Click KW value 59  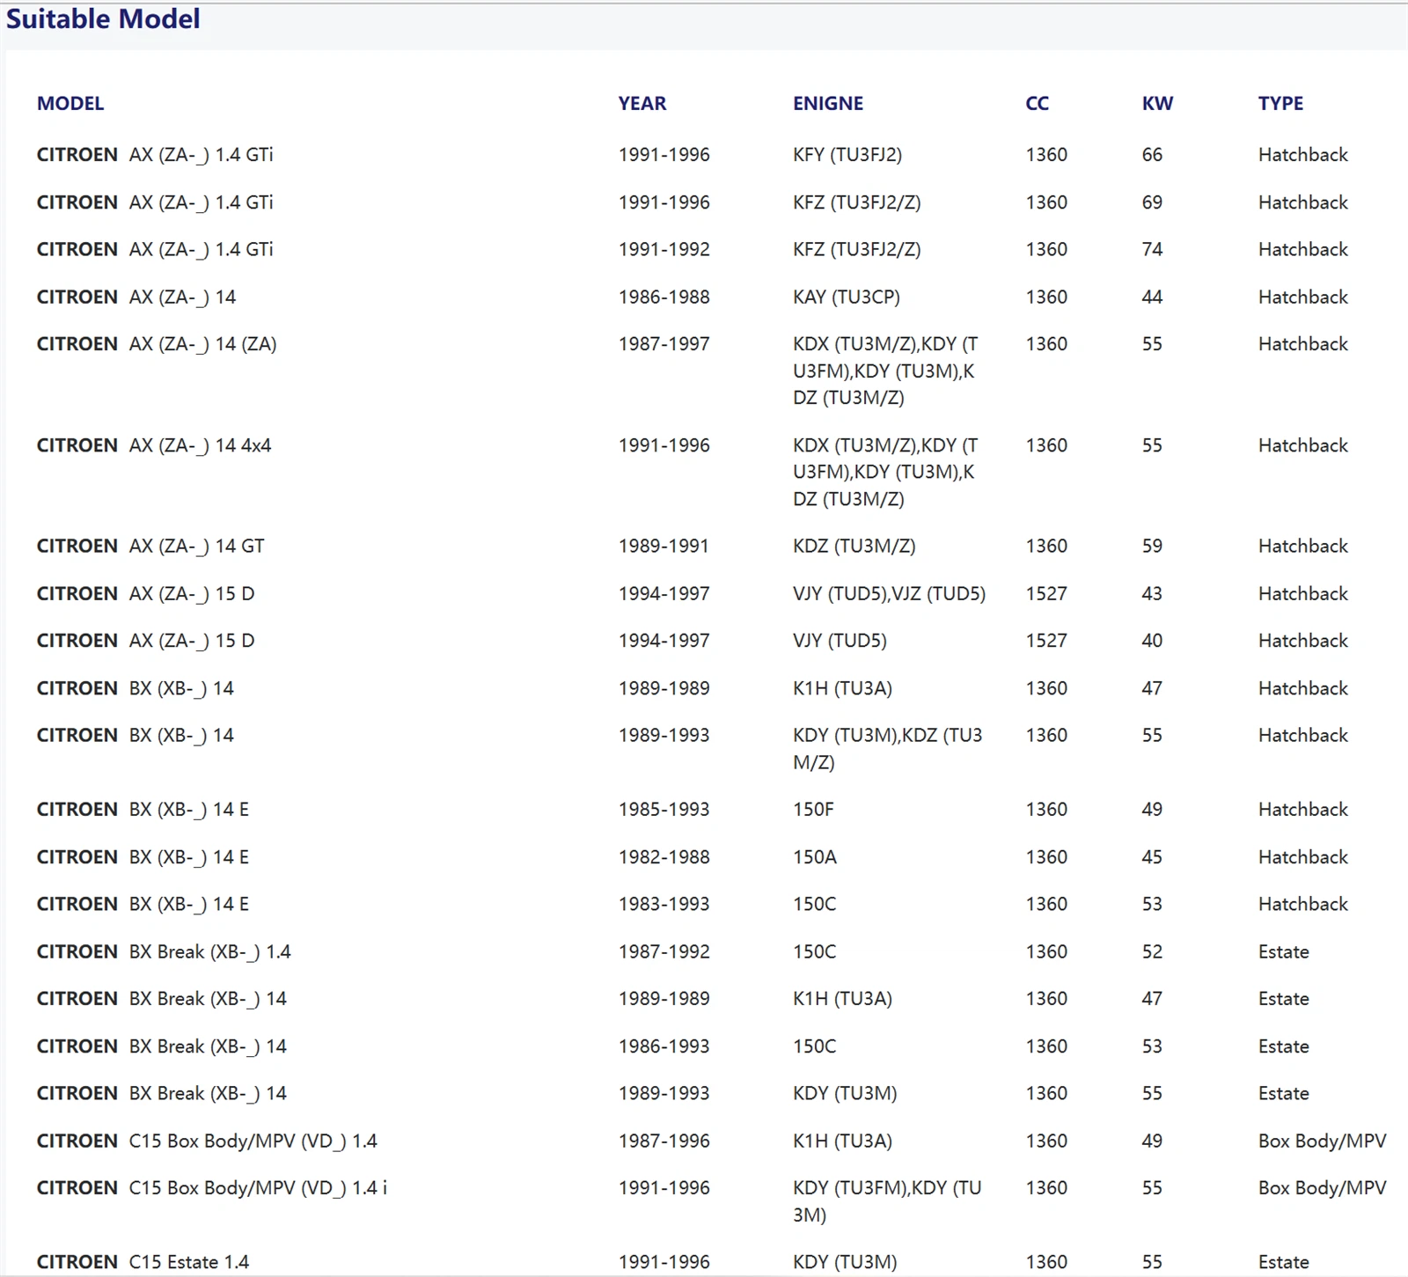tap(1152, 546)
